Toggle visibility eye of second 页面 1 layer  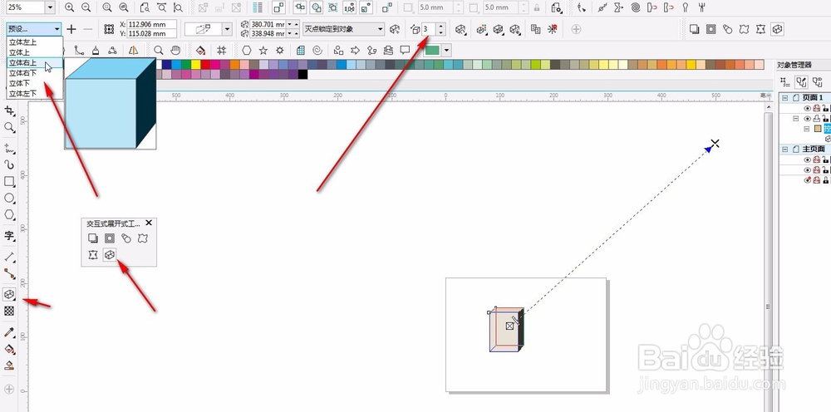tap(808, 119)
